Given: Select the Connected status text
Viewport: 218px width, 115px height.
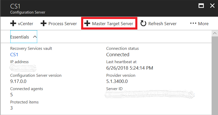Looking at the screenshot, I should (118, 54).
